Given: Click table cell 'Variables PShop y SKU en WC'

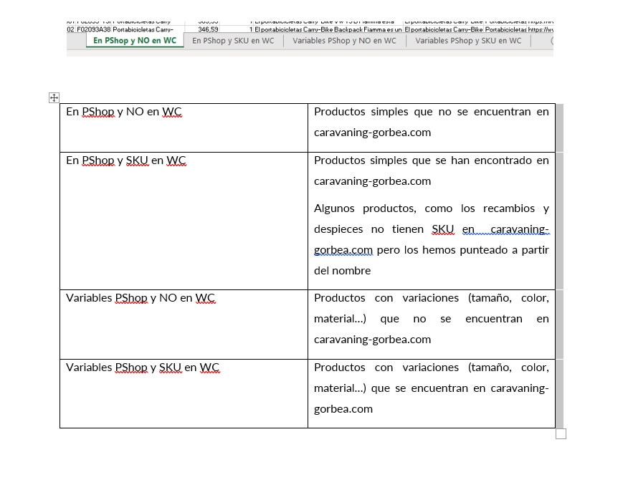Looking at the screenshot, I should [x=184, y=393].
